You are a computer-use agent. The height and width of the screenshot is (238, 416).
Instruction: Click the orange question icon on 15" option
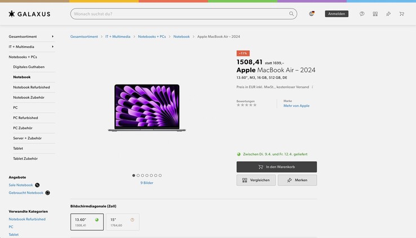pos(132,220)
